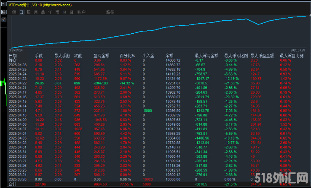The image size is (311, 188).
Task: Click the 24.85 lots cell
Action: click(x=39, y=83)
